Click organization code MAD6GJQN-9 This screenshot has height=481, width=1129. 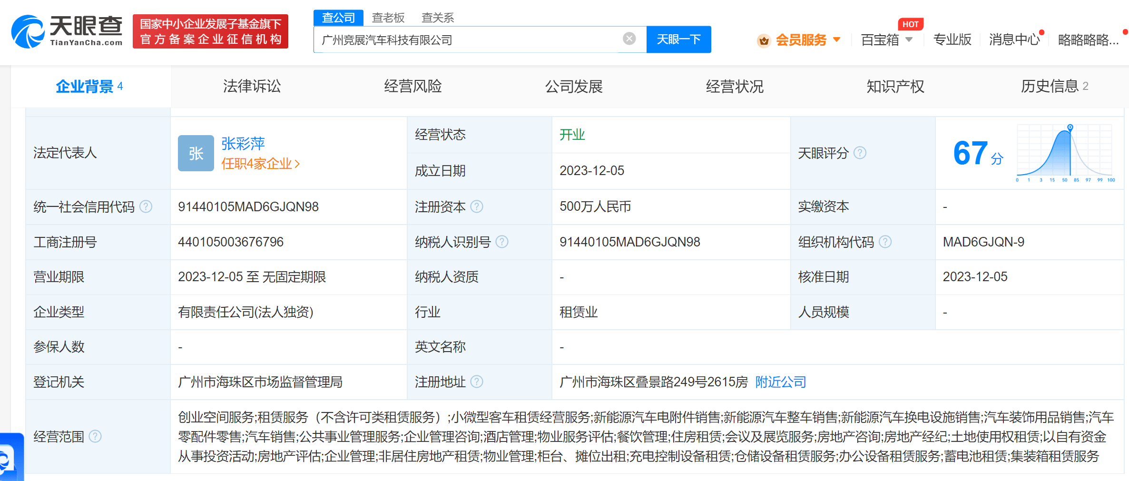[x=983, y=242]
